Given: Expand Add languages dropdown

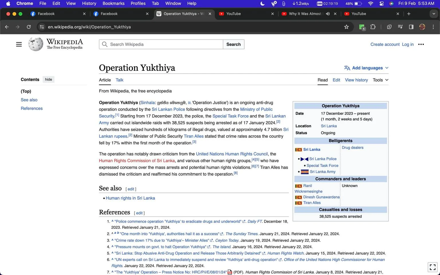Looking at the screenshot, I should [366, 68].
